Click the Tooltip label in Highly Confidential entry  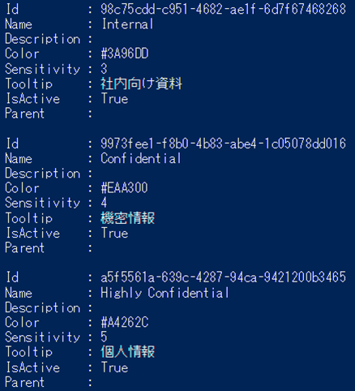(29, 352)
